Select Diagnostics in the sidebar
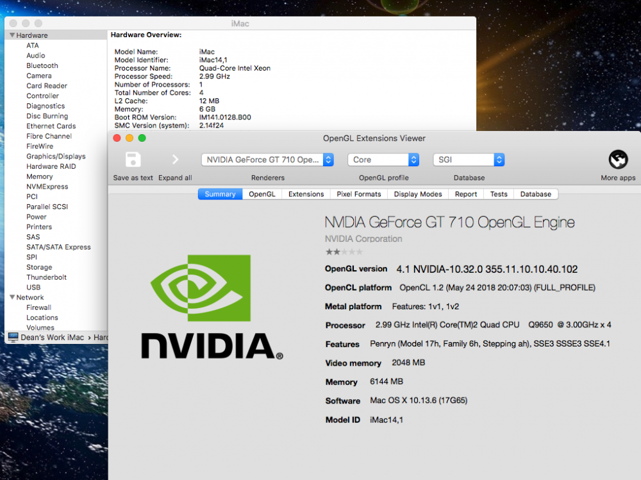Image resolution: width=641 pixels, height=480 pixels. (x=46, y=106)
